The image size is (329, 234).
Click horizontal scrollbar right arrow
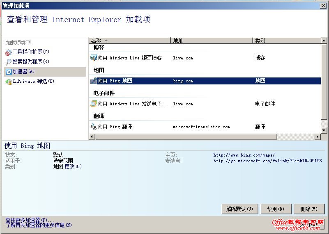[x=317, y=137]
